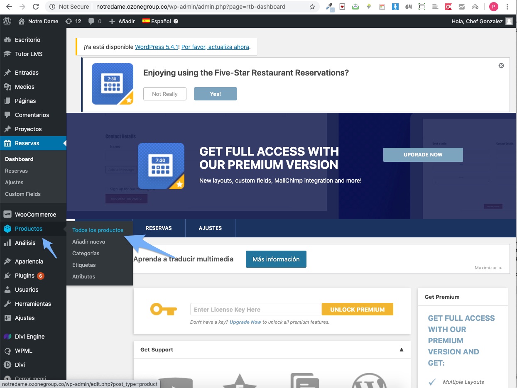Open the Upgrade Now link
Viewport: 517px width, 388px height.
click(x=245, y=322)
